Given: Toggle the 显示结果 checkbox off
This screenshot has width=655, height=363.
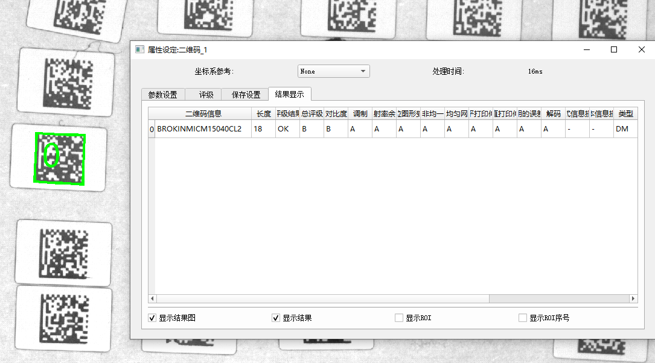Looking at the screenshot, I should point(276,318).
